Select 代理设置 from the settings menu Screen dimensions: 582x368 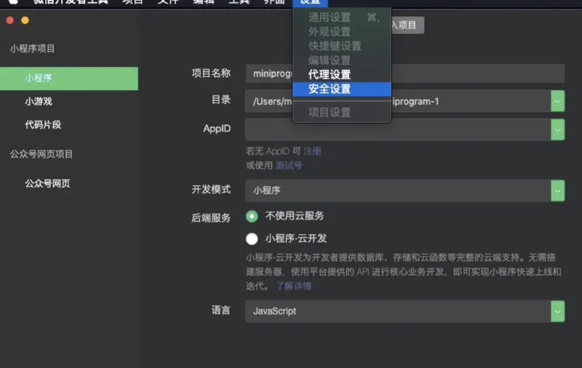tap(329, 75)
